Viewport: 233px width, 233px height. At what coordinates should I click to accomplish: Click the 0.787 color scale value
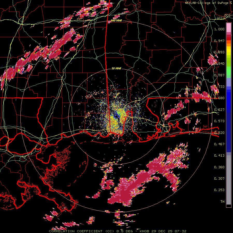pyautogui.click(x=219, y=75)
